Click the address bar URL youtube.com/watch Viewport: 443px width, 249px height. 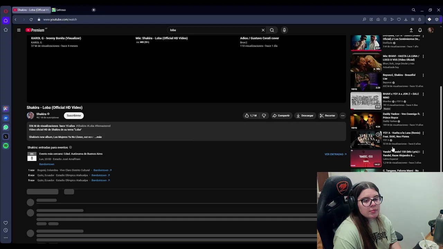pyautogui.click(x=60, y=19)
